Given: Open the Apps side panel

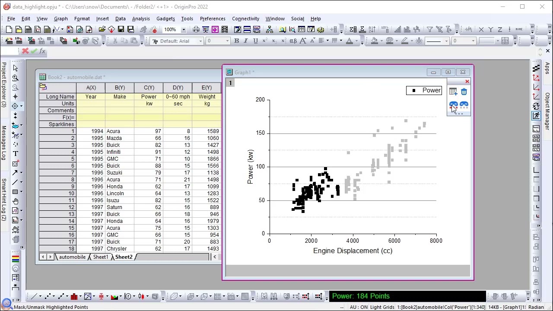Looking at the screenshot, I should (x=547, y=68).
